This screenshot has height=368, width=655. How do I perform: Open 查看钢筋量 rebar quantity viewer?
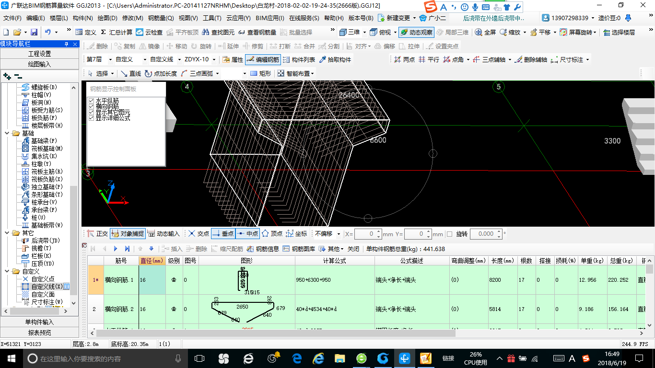point(257,32)
